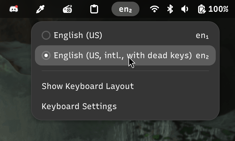
Task: Click Show Keyboard Layout
Action: [x=88, y=86]
